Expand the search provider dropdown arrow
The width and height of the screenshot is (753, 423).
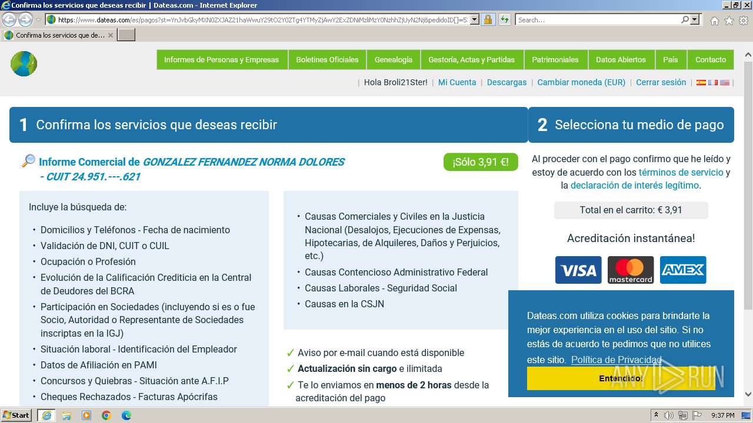695,19
